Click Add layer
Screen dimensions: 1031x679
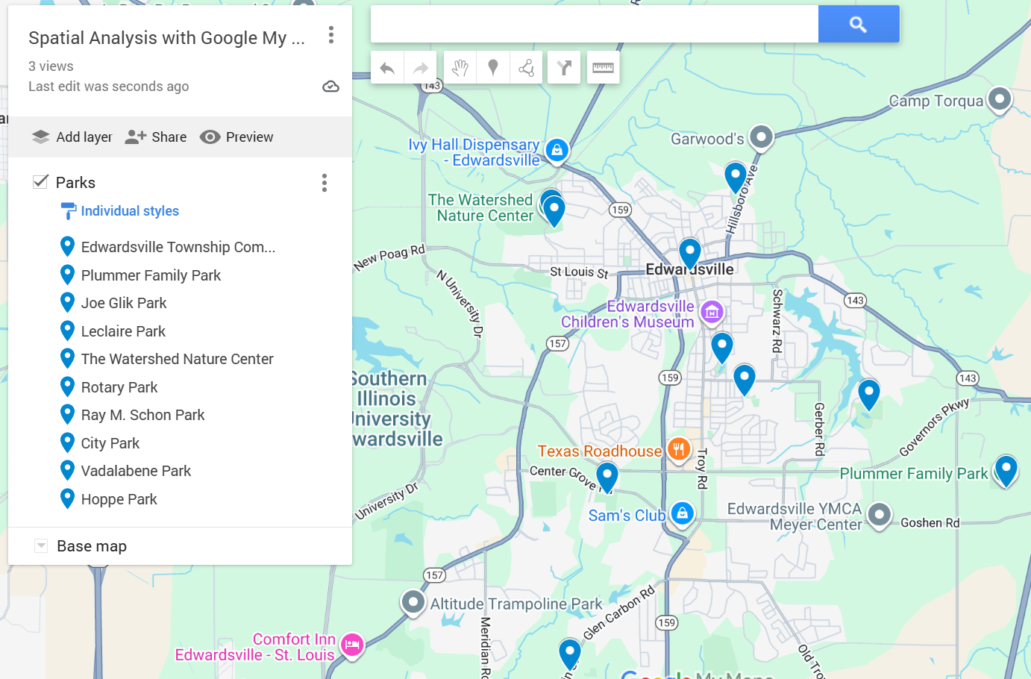(x=72, y=137)
